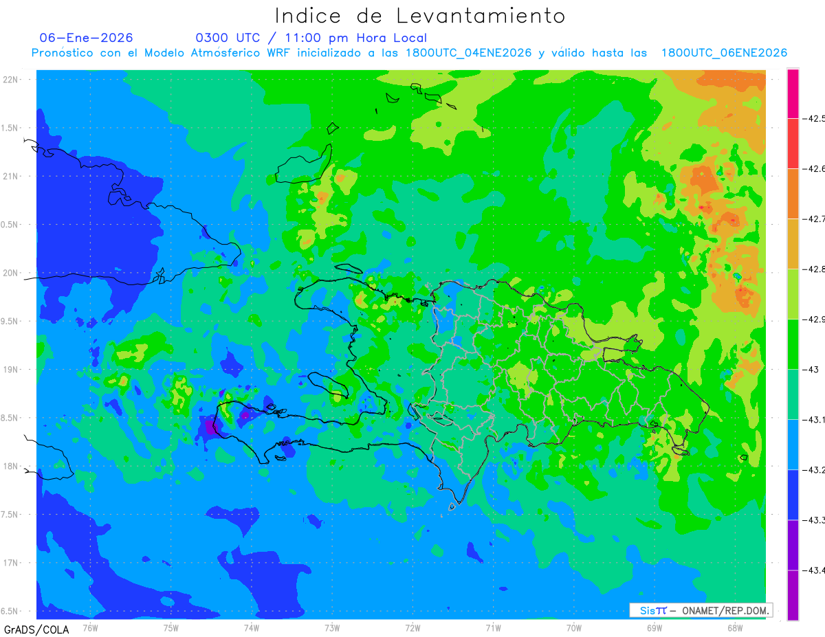
Task: Click the "73W" longitude label
Action: tap(332, 627)
